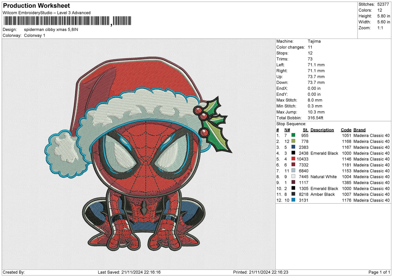The image size is (393, 277).
Task: Click the design name 'spiderman cibby xmas 5,8IN'
Action: (x=51, y=29)
